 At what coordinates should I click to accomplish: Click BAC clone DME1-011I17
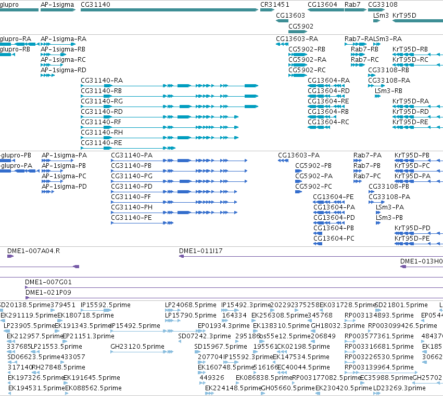point(311,256)
